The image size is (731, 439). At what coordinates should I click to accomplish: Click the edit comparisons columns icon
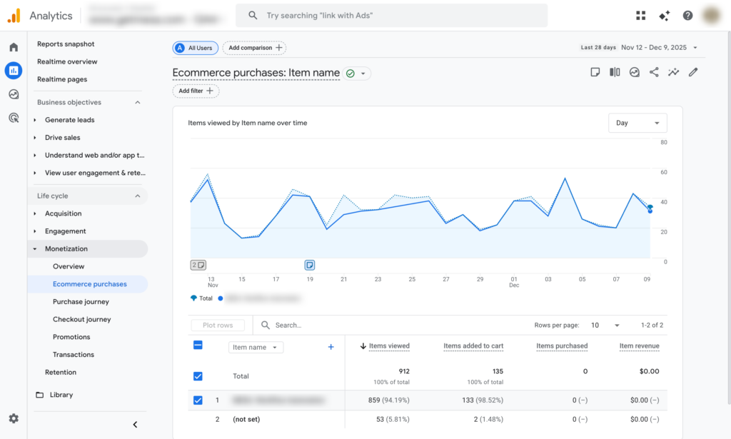(x=615, y=72)
